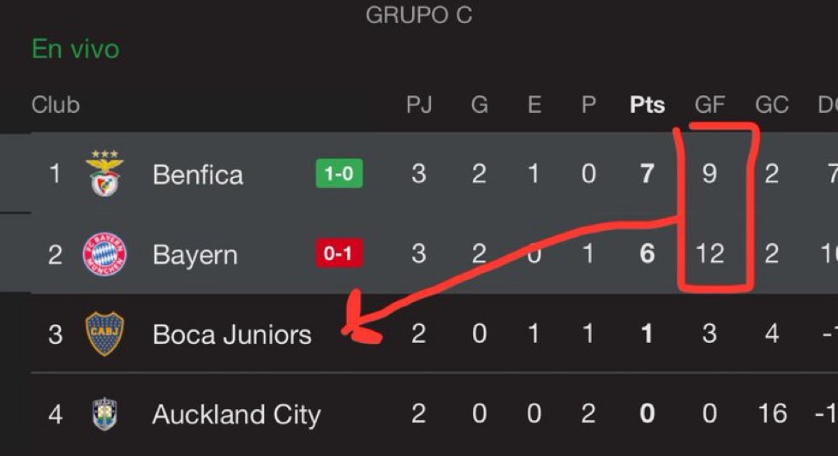The height and width of the screenshot is (456, 838).
Task: Select the Boca Juniors row name
Action: point(232,335)
